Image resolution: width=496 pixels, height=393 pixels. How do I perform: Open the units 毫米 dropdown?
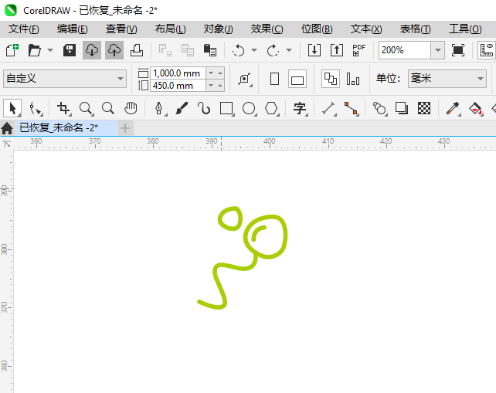[479, 79]
